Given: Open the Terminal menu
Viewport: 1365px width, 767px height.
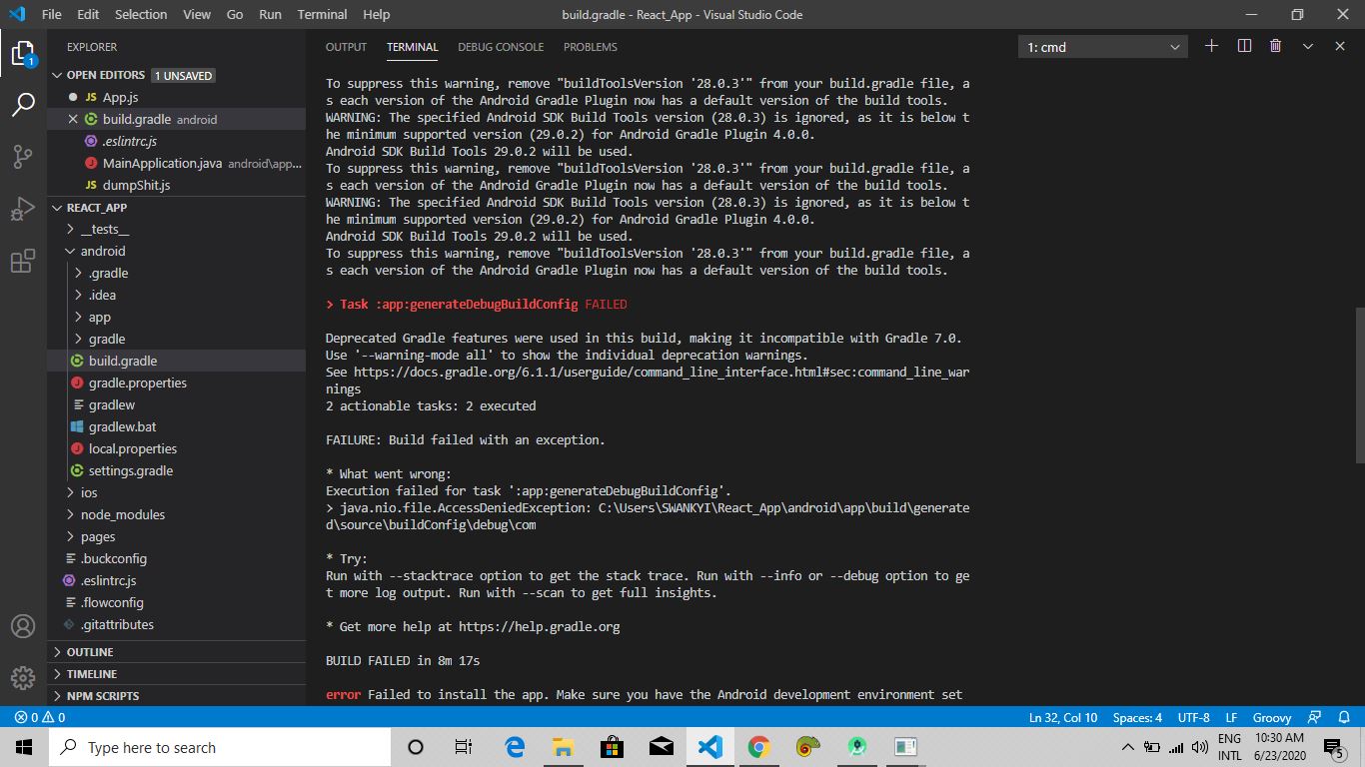Looking at the screenshot, I should 322,14.
